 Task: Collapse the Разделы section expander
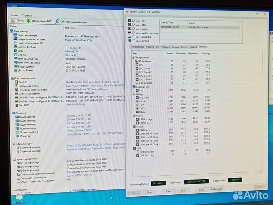point(15,190)
